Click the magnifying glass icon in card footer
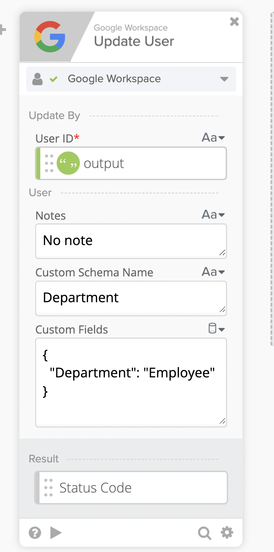 point(204,533)
